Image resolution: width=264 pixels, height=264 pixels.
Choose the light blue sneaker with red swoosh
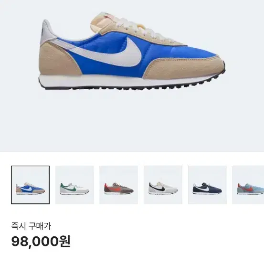(248, 185)
